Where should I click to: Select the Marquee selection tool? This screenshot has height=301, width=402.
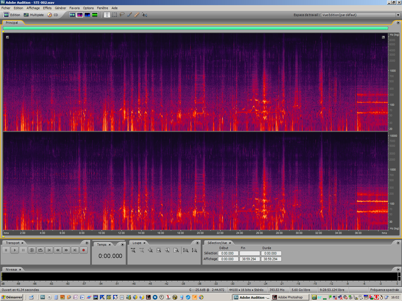pyautogui.click(x=114, y=15)
